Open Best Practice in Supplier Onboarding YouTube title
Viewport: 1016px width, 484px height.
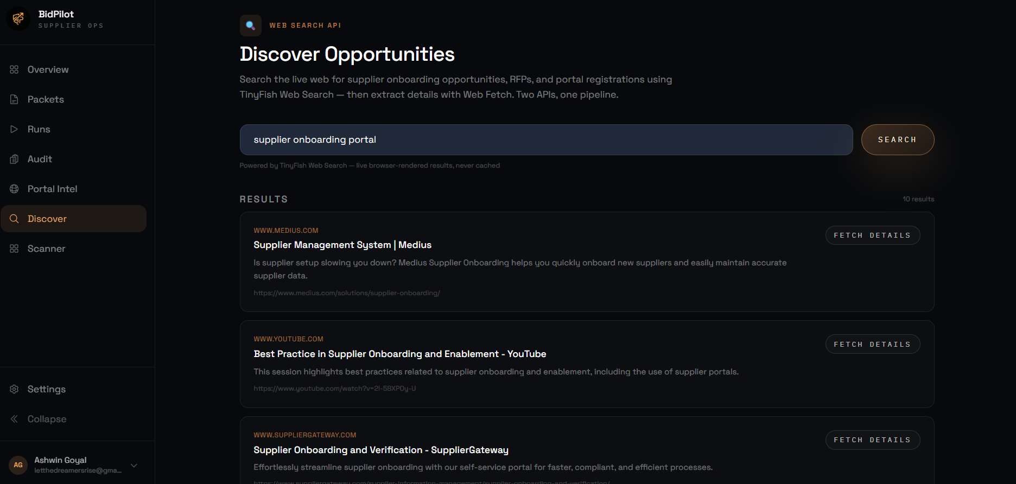pyautogui.click(x=400, y=354)
